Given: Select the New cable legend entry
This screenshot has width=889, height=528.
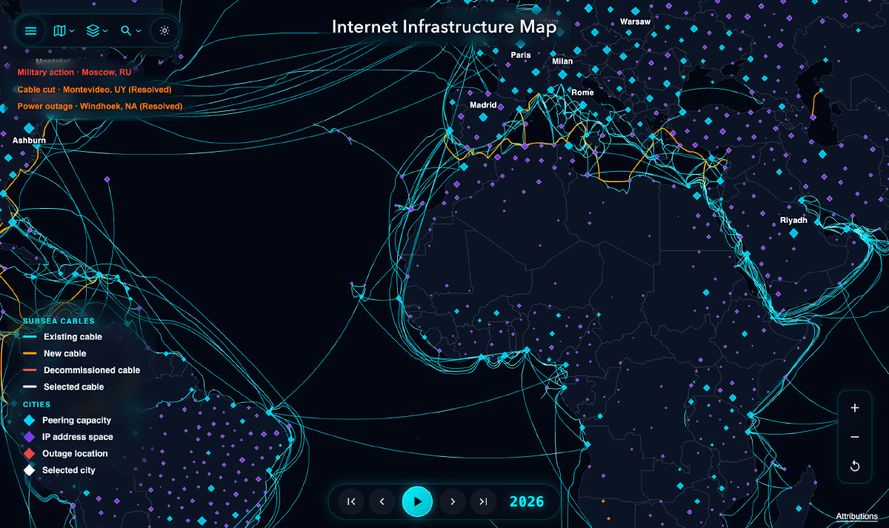Looking at the screenshot, I should pyautogui.click(x=54, y=354).
